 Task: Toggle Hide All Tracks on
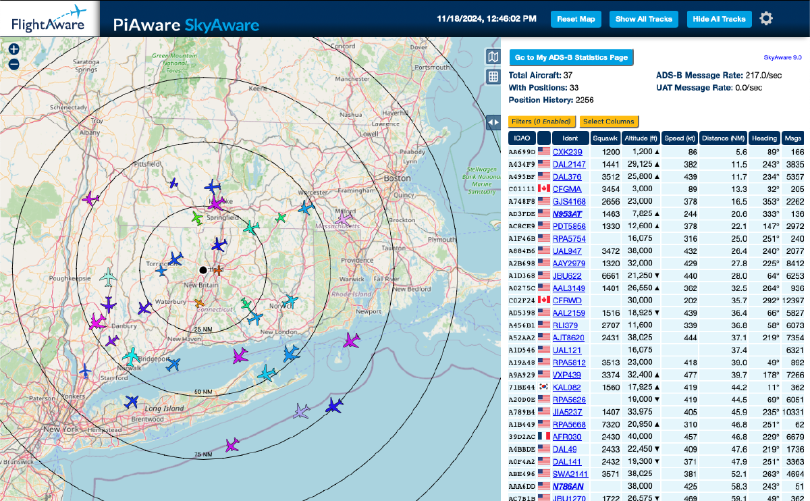coord(719,19)
